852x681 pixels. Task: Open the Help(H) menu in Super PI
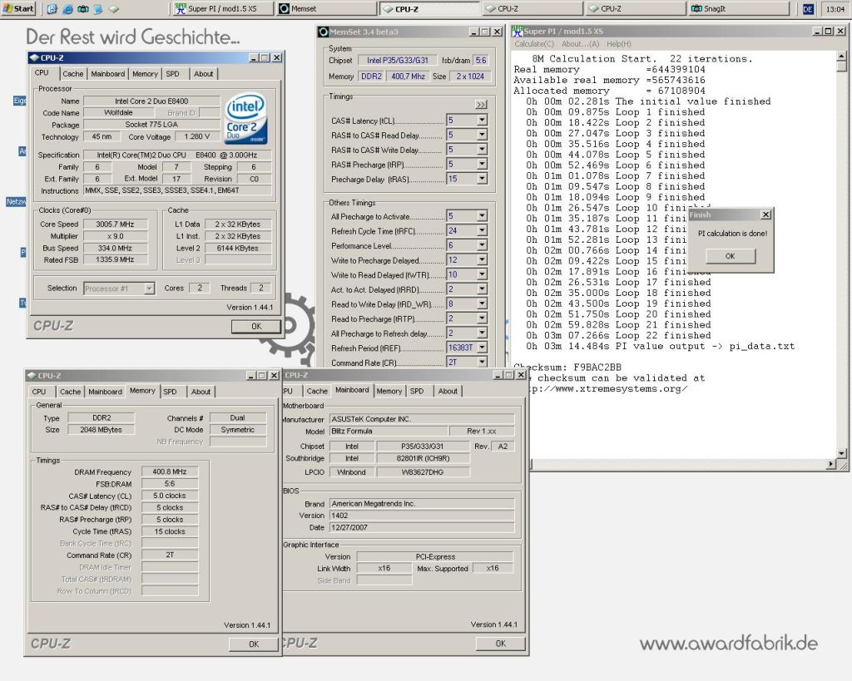tap(619, 44)
